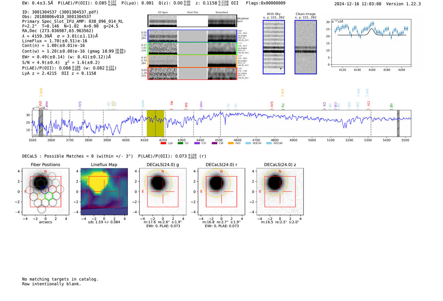Click 'No matching targets in catalog.' text
The width and height of the screenshot is (443, 301).
[60, 279]
